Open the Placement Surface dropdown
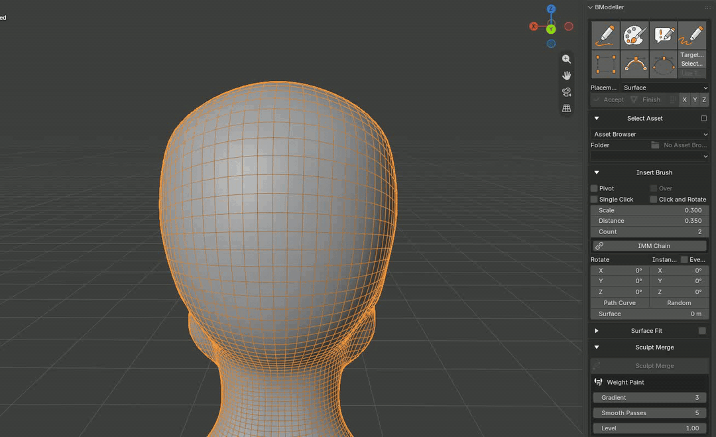Screen dimensions: 716x437 point(664,88)
